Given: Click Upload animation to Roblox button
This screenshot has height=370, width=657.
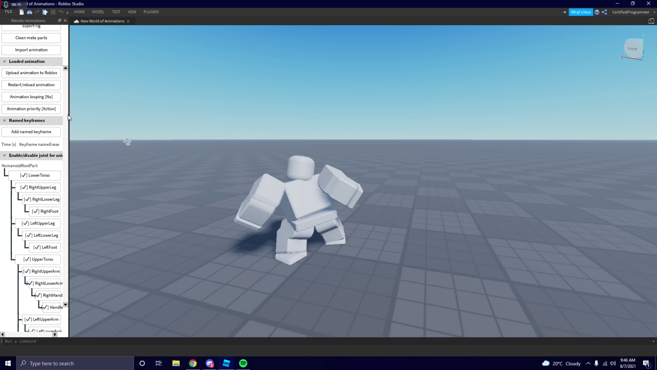Looking at the screenshot, I should pos(31,73).
